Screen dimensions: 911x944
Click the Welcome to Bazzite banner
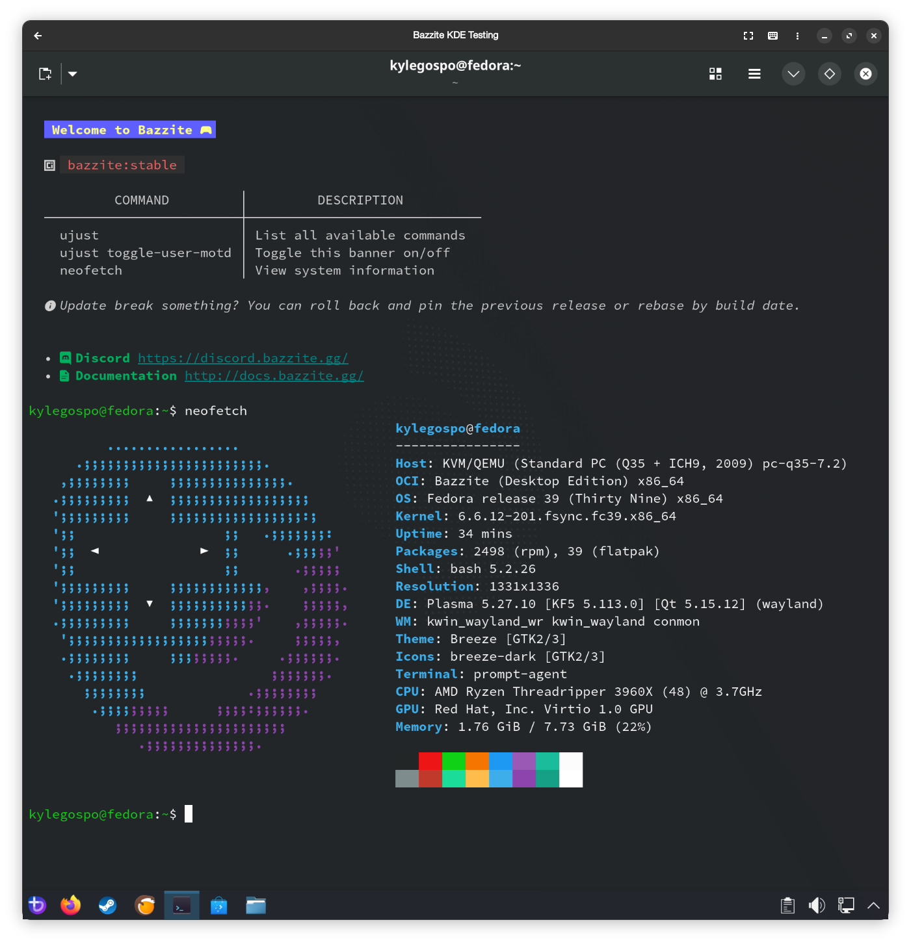(x=130, y=130)
